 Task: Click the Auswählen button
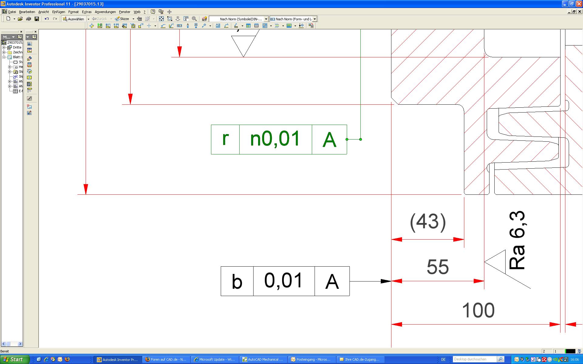[x=73, y=19]
